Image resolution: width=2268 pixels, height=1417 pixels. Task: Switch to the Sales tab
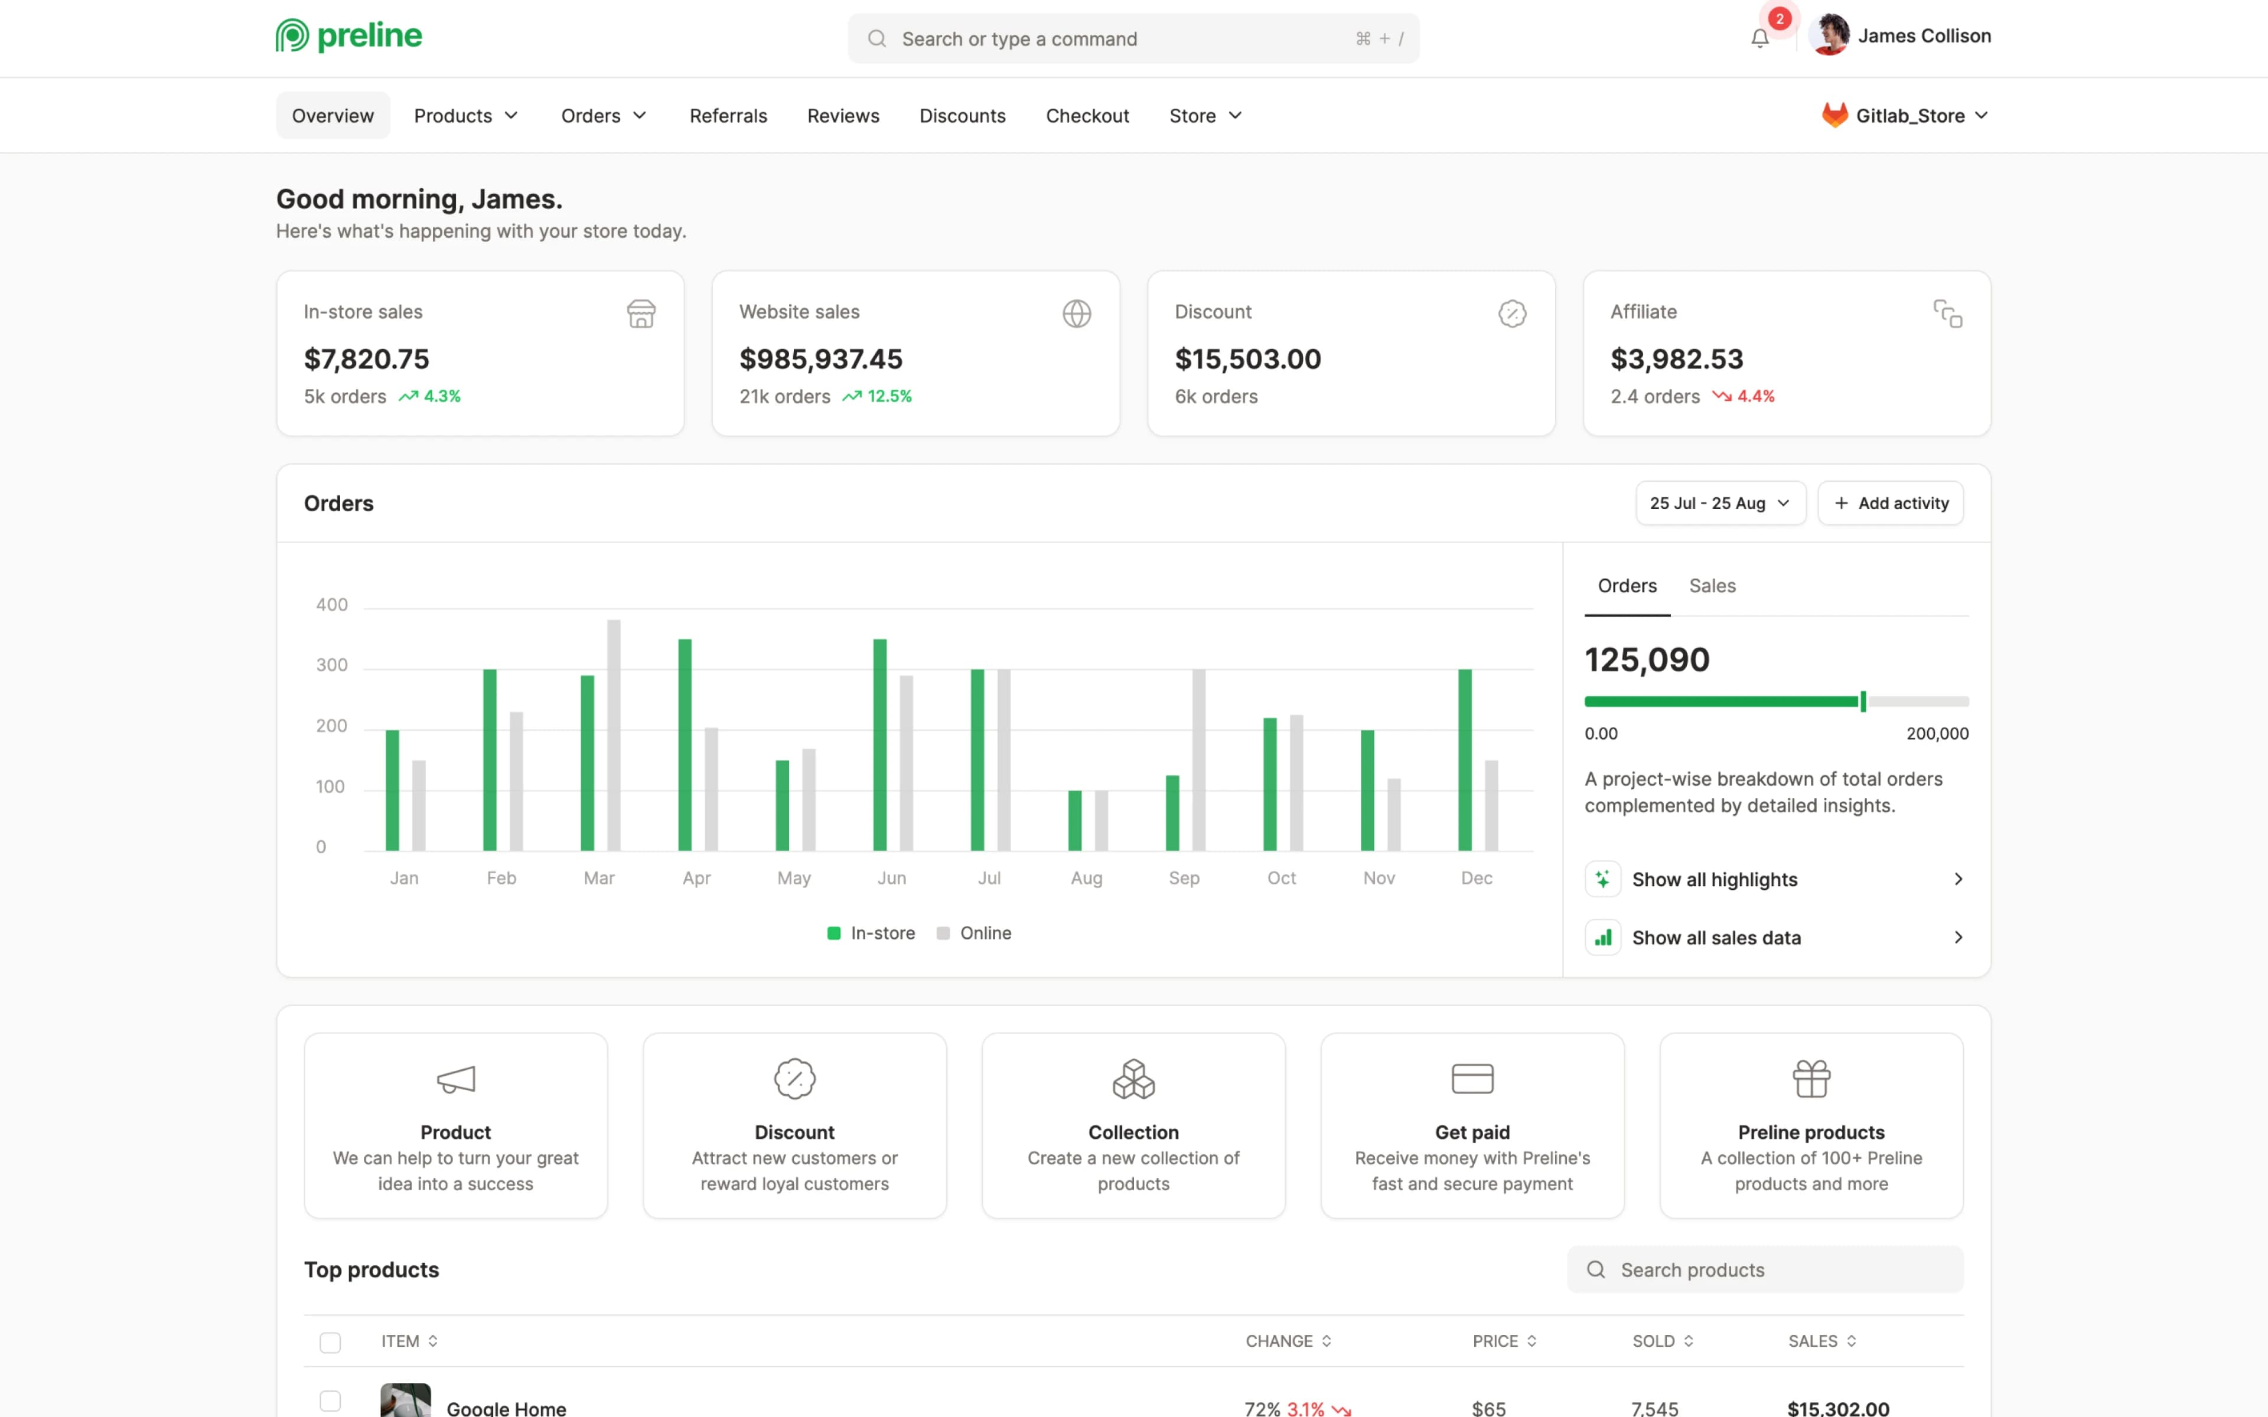[x=1712, y=585]
